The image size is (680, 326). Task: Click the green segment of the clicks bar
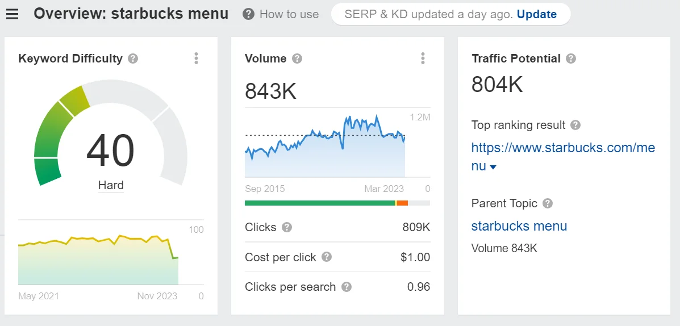[x=320, y=203]
